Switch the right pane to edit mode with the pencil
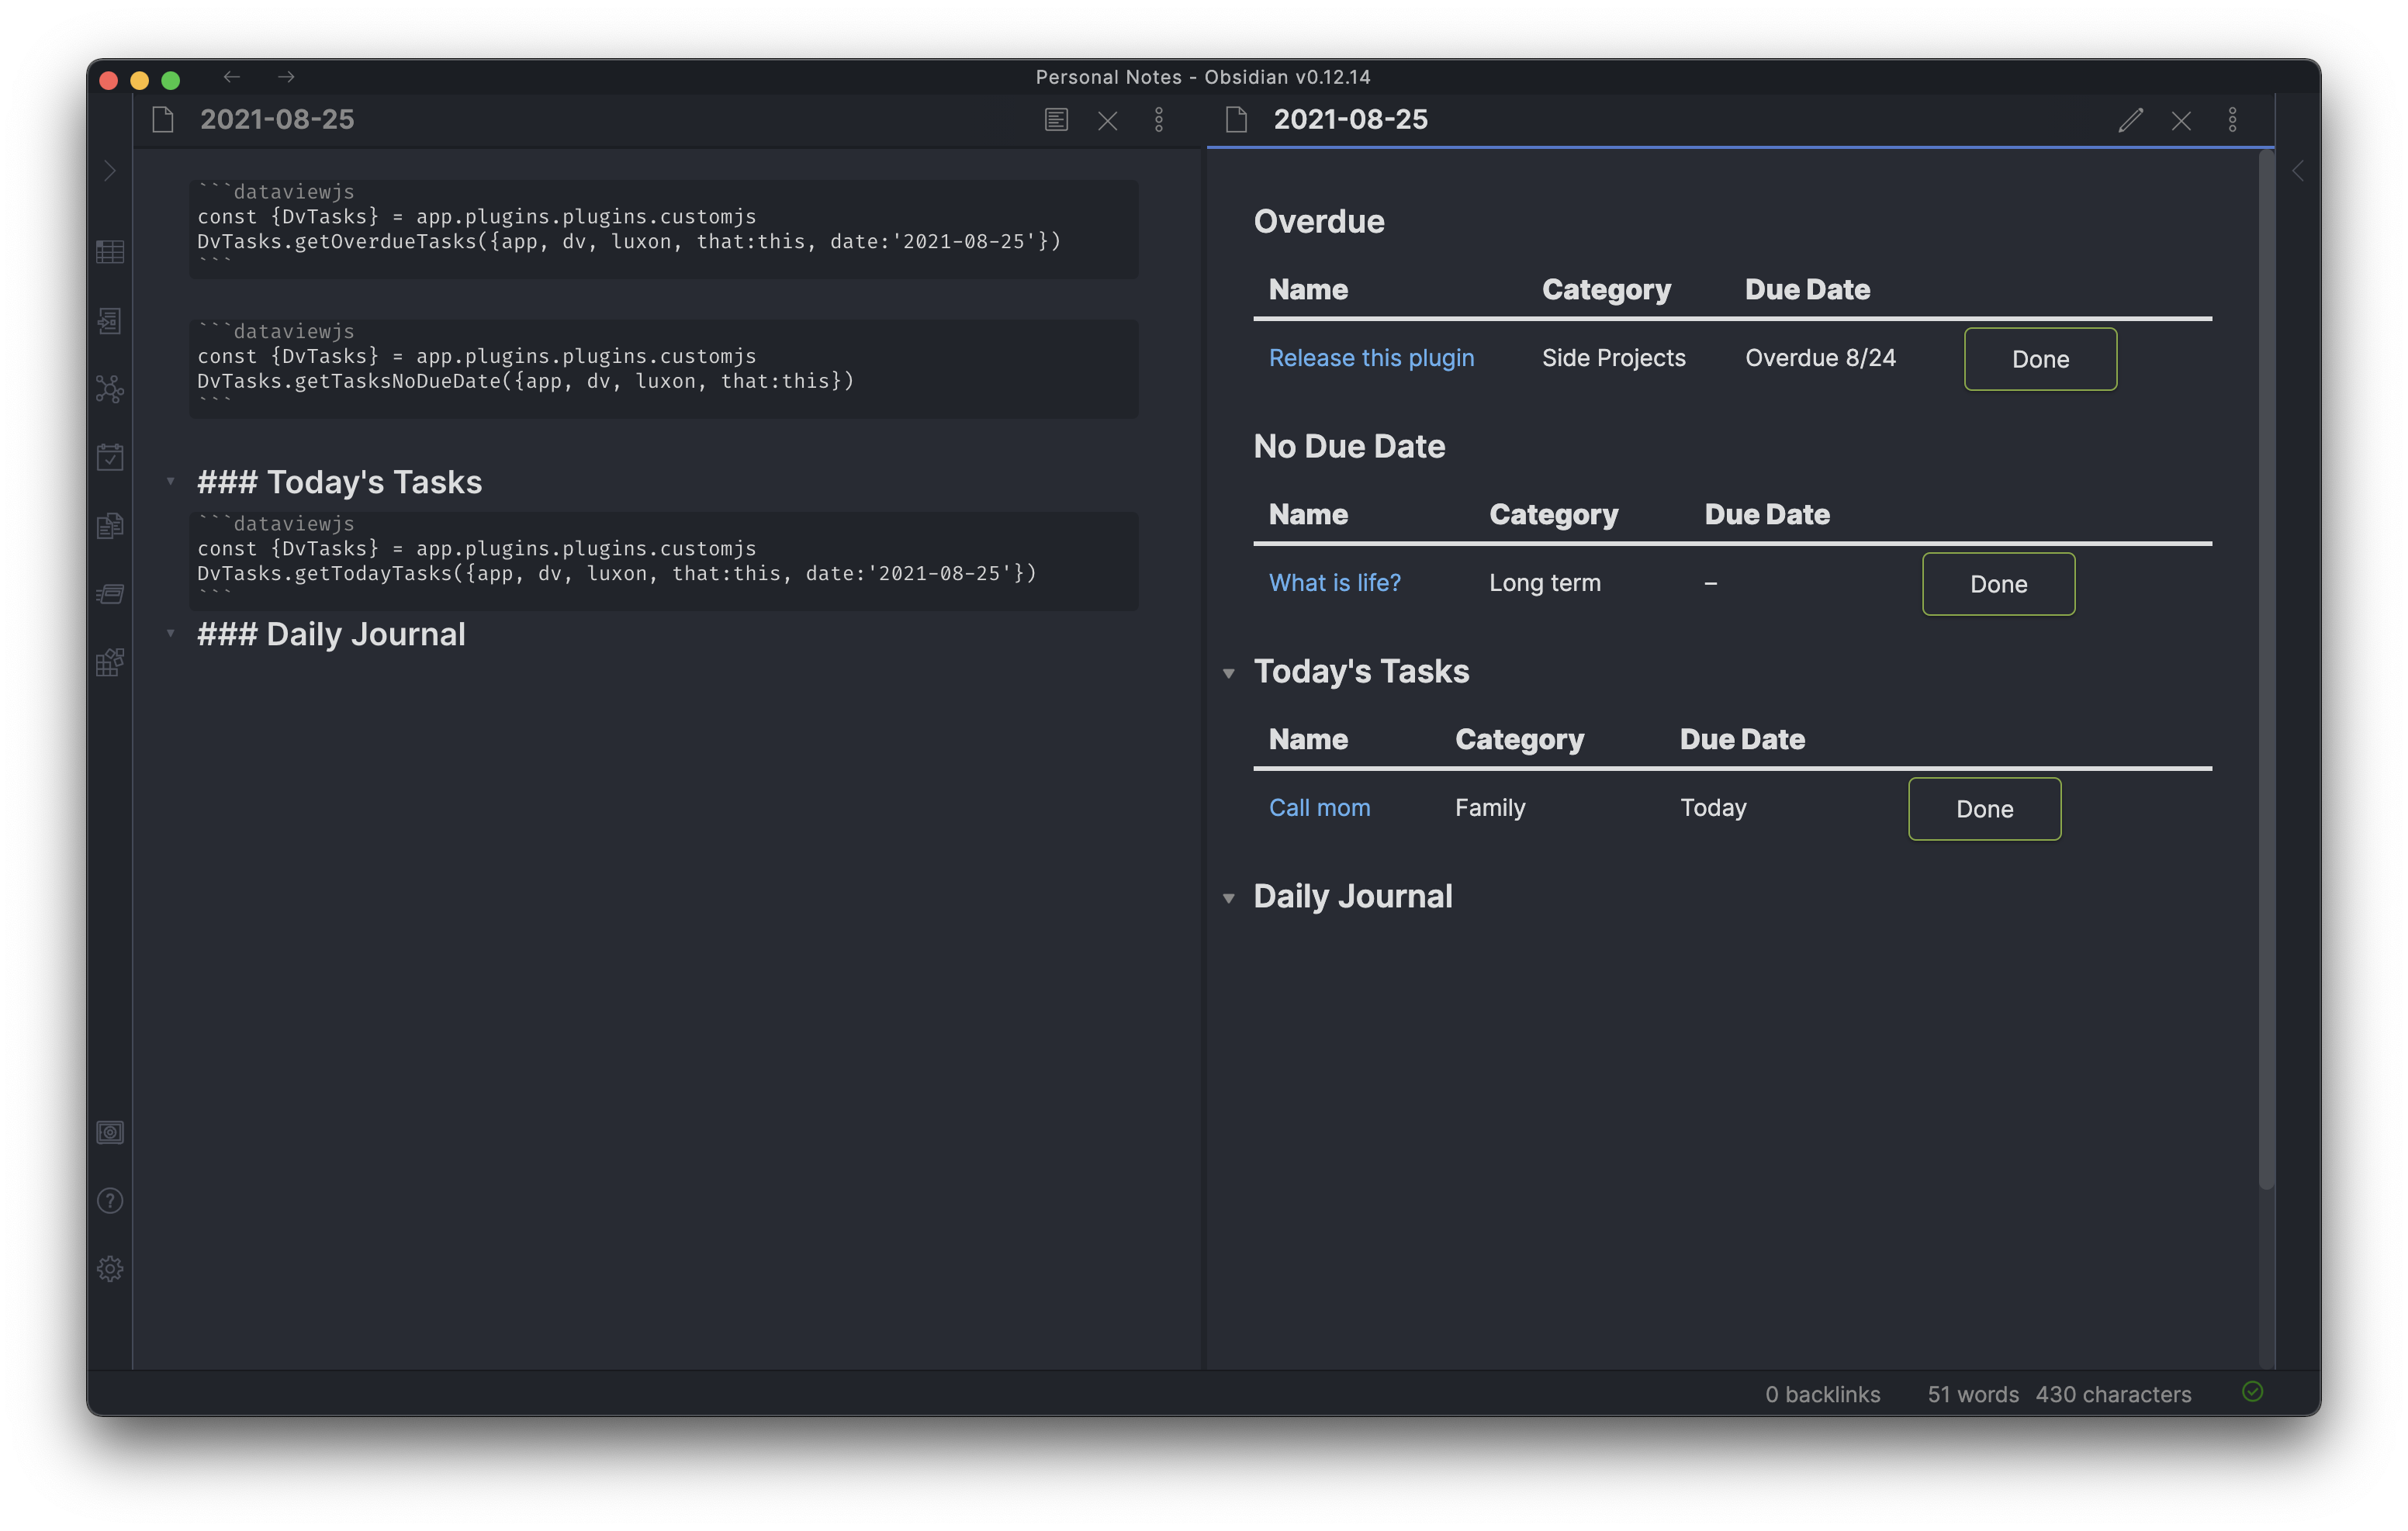The image size is (2408, 1531). click(2130, 120)
